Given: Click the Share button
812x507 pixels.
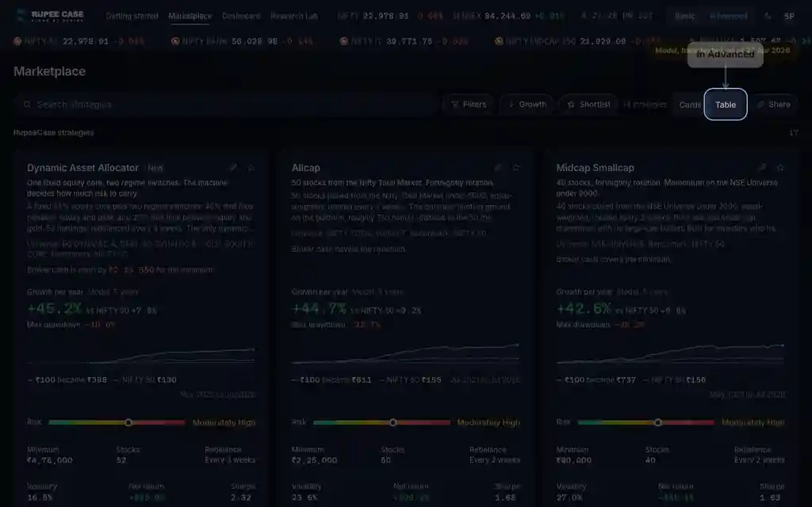Looking at the screenshot, I should tap(774, 105).
